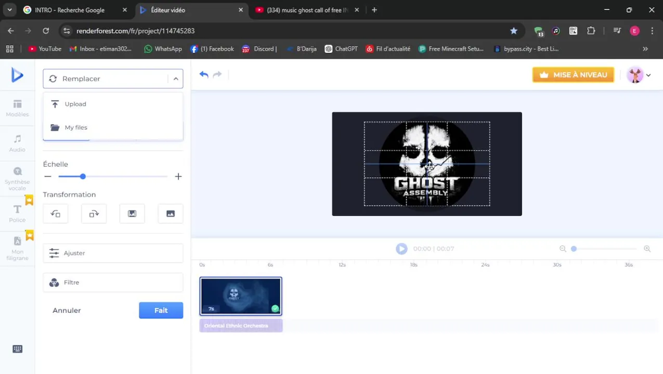Open the B'Darija bookmark

tap(301, 49)
